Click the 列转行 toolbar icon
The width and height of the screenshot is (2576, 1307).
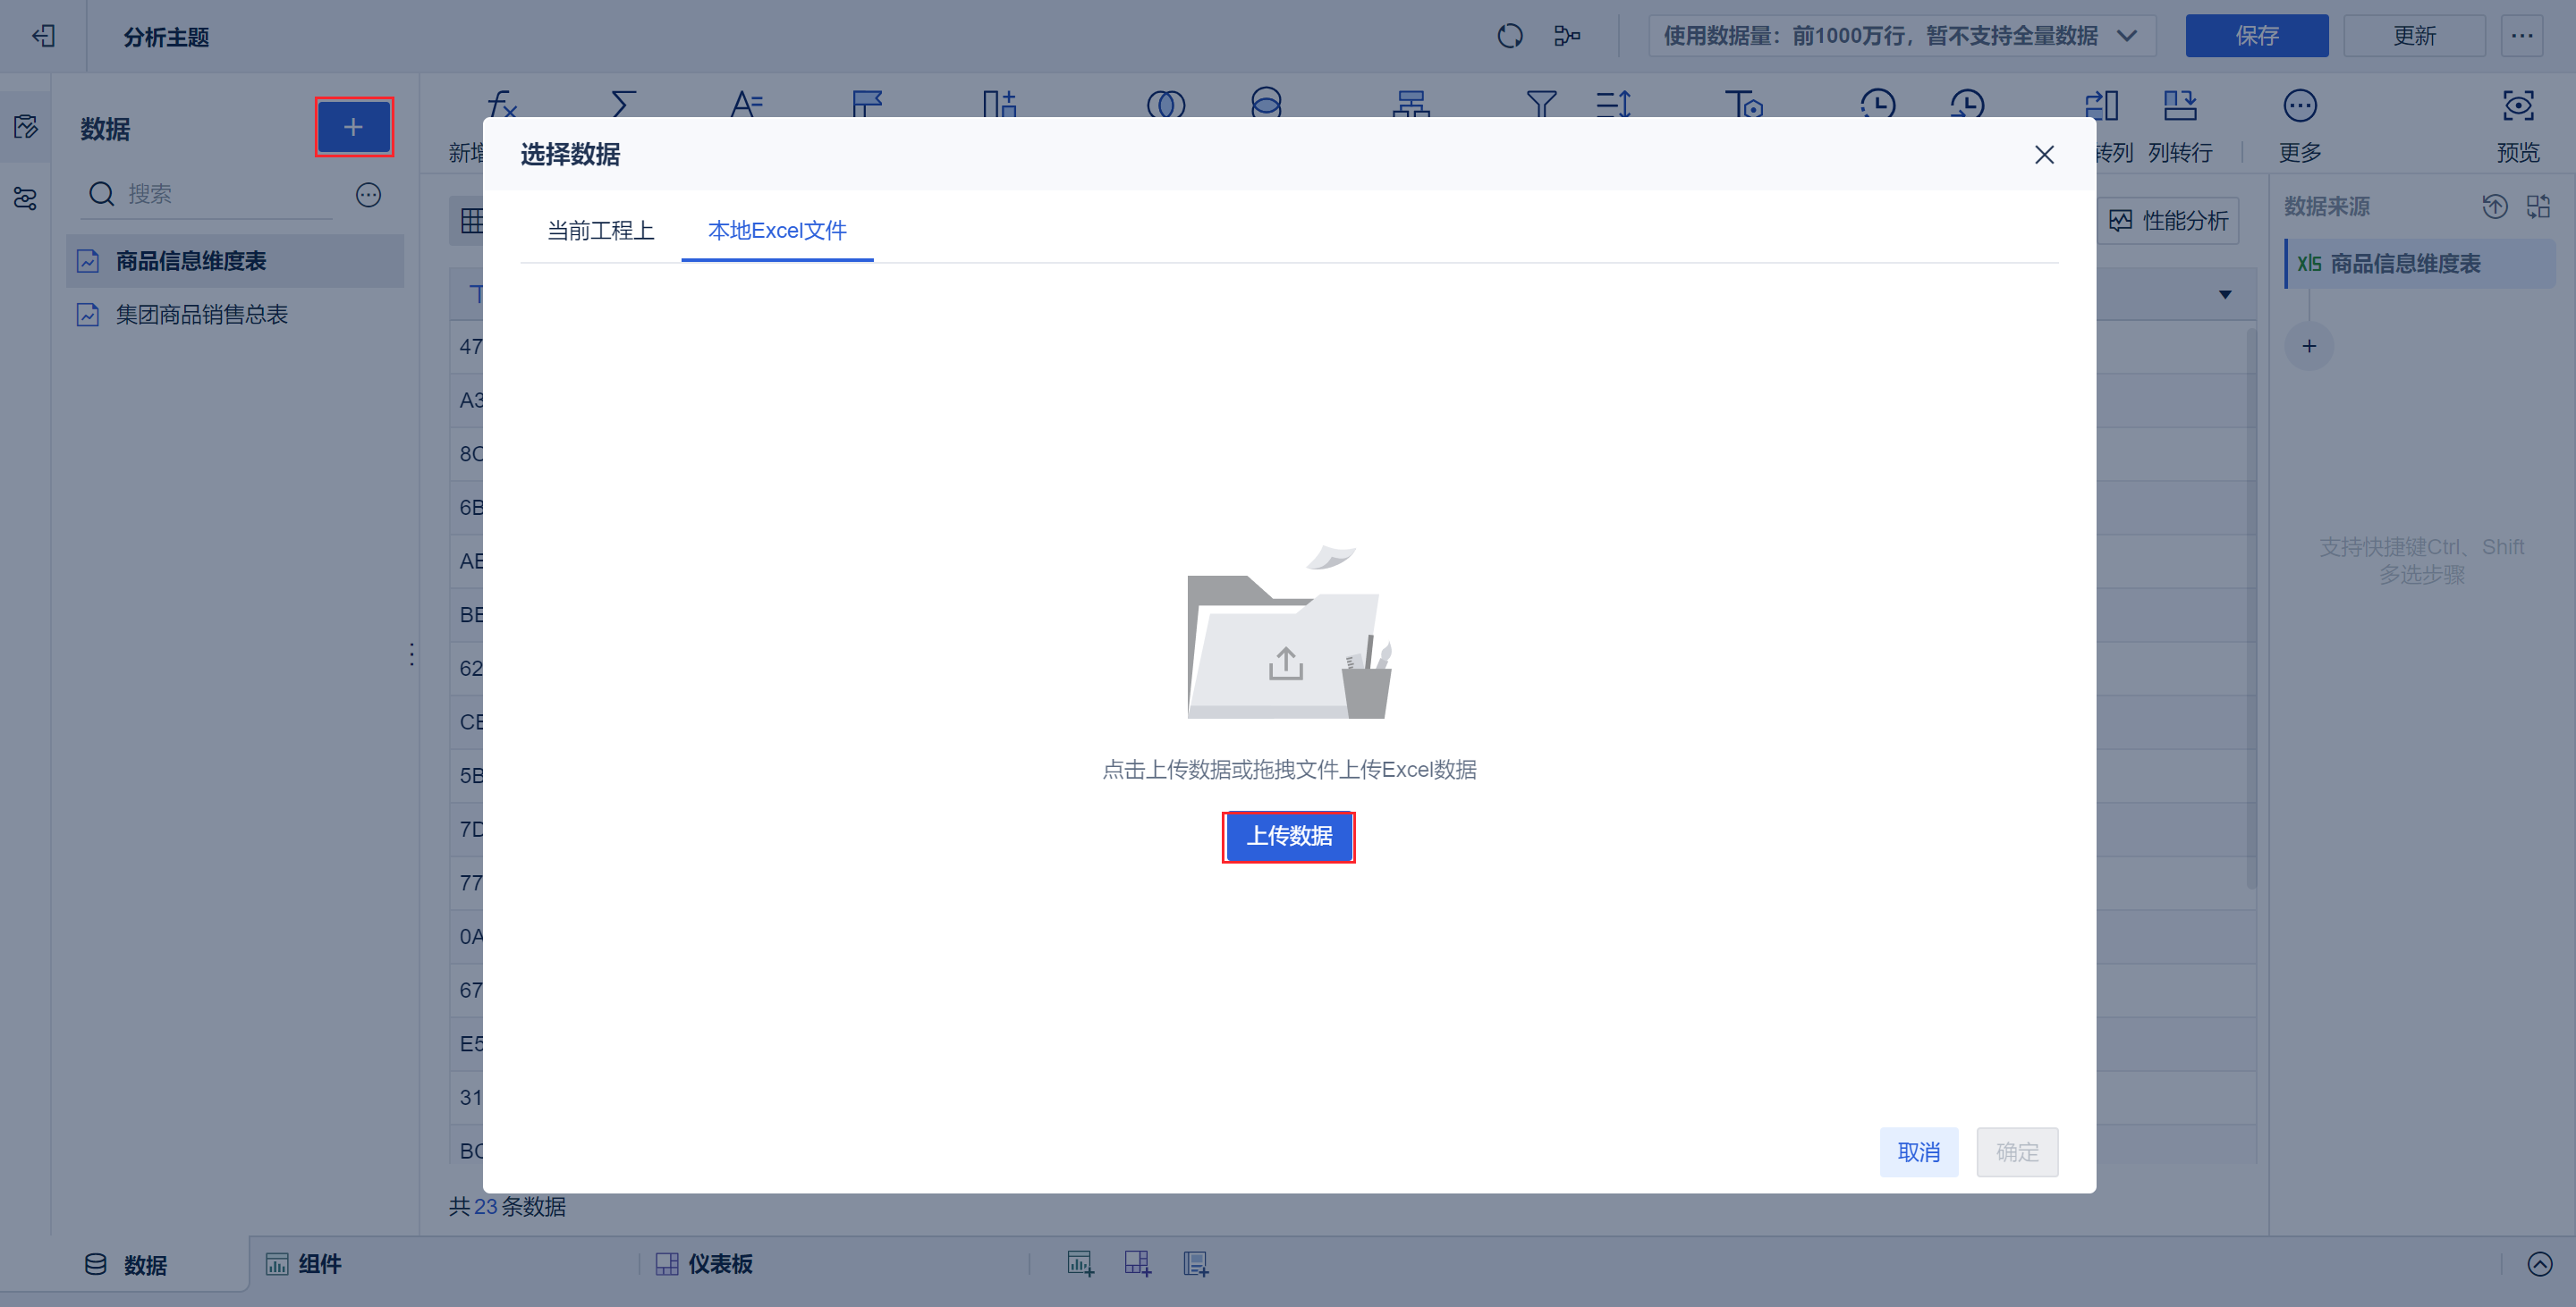pos(2179,105)
